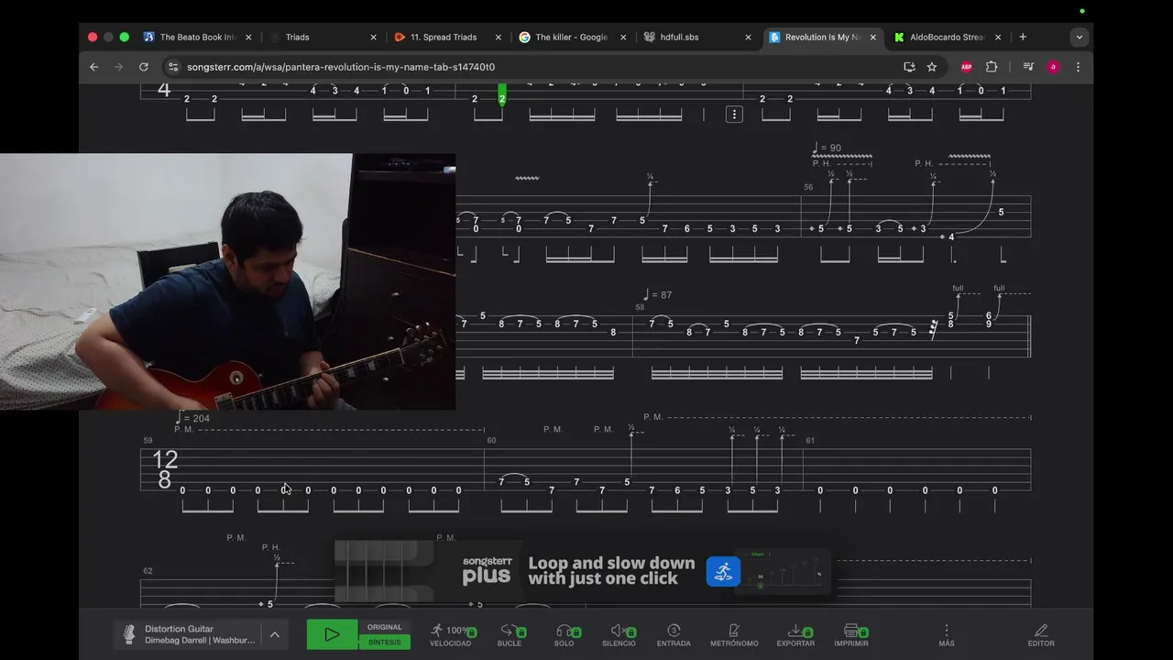This screenshot has width=1173, height=660.
Task: Click the IMPRIMIR printer icon
Action: [x=850, y=631]
